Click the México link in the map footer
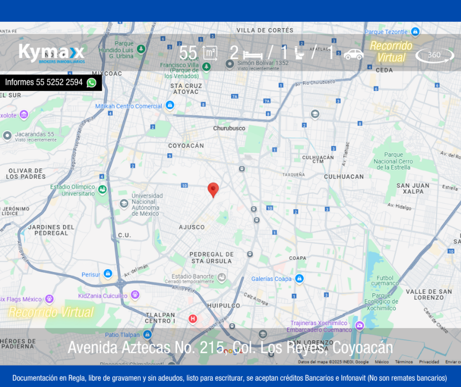The height and width of the screenshot is (387, 461). 382,362
